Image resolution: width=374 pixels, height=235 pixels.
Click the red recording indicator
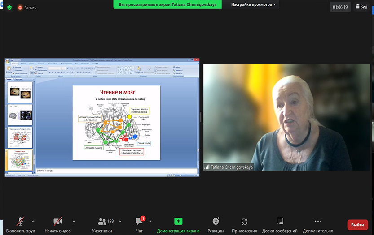[21, 8]
